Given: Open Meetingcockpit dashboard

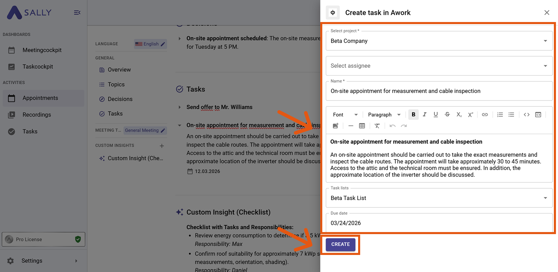Looking at the screenshot, I should tap(42, 50).
